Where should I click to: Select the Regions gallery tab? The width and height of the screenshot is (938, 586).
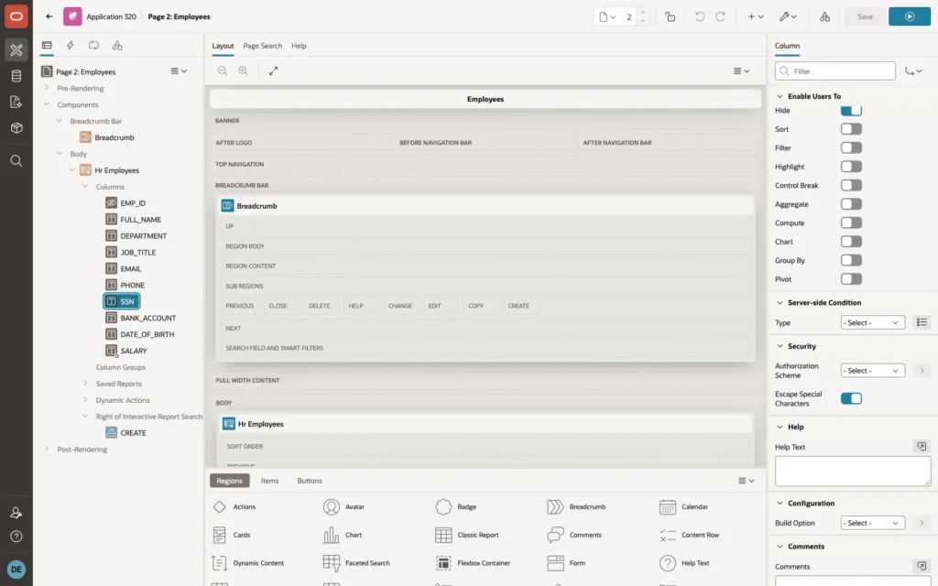(x=229, y=481)
